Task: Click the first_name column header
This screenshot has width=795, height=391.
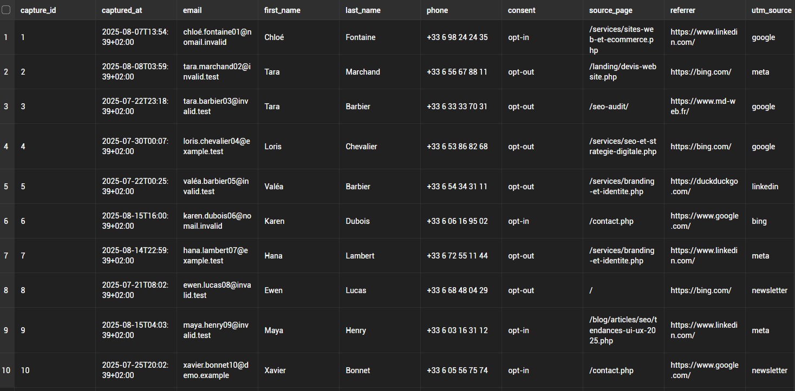Action: pos(282,10)
